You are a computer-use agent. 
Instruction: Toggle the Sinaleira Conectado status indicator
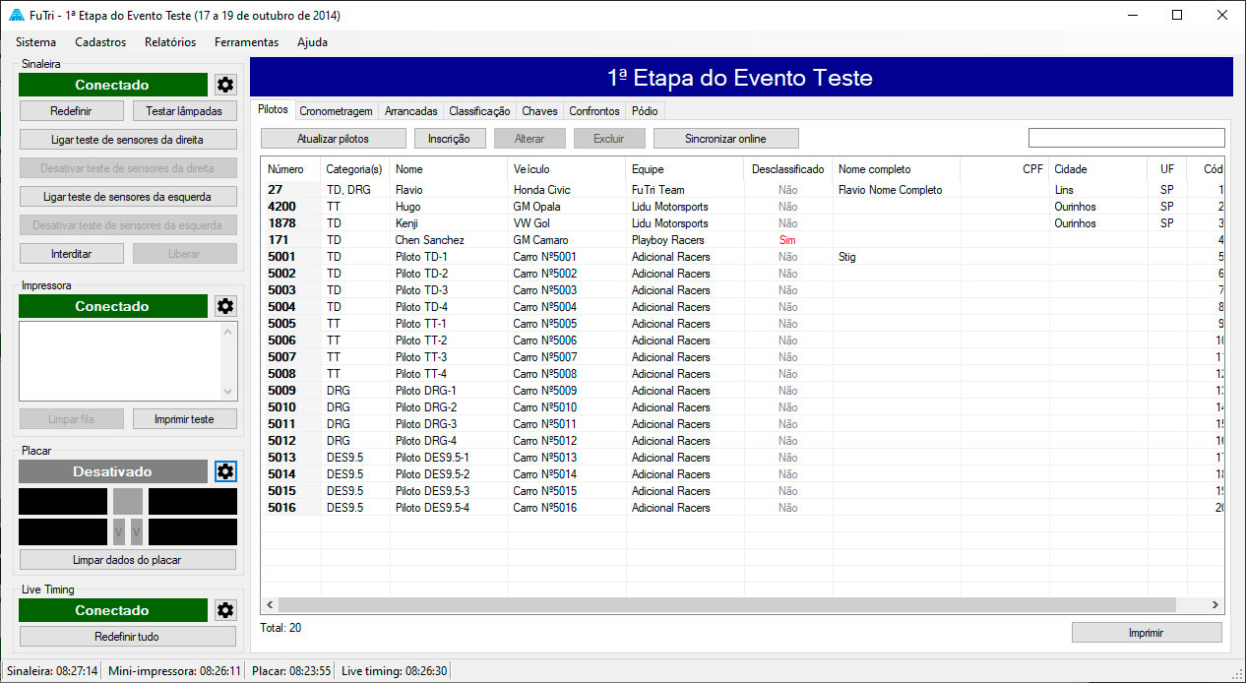pos(112,85)
